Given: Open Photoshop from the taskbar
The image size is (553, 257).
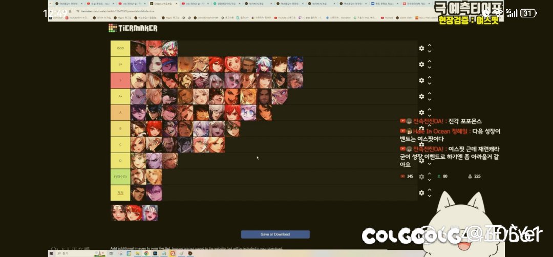Looking at the screenshot, I should coord(155,253).
